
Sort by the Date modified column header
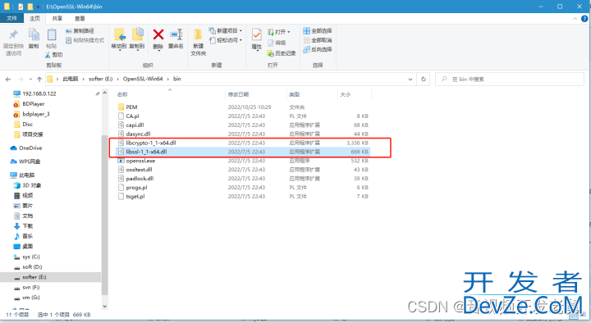[238, 94]
